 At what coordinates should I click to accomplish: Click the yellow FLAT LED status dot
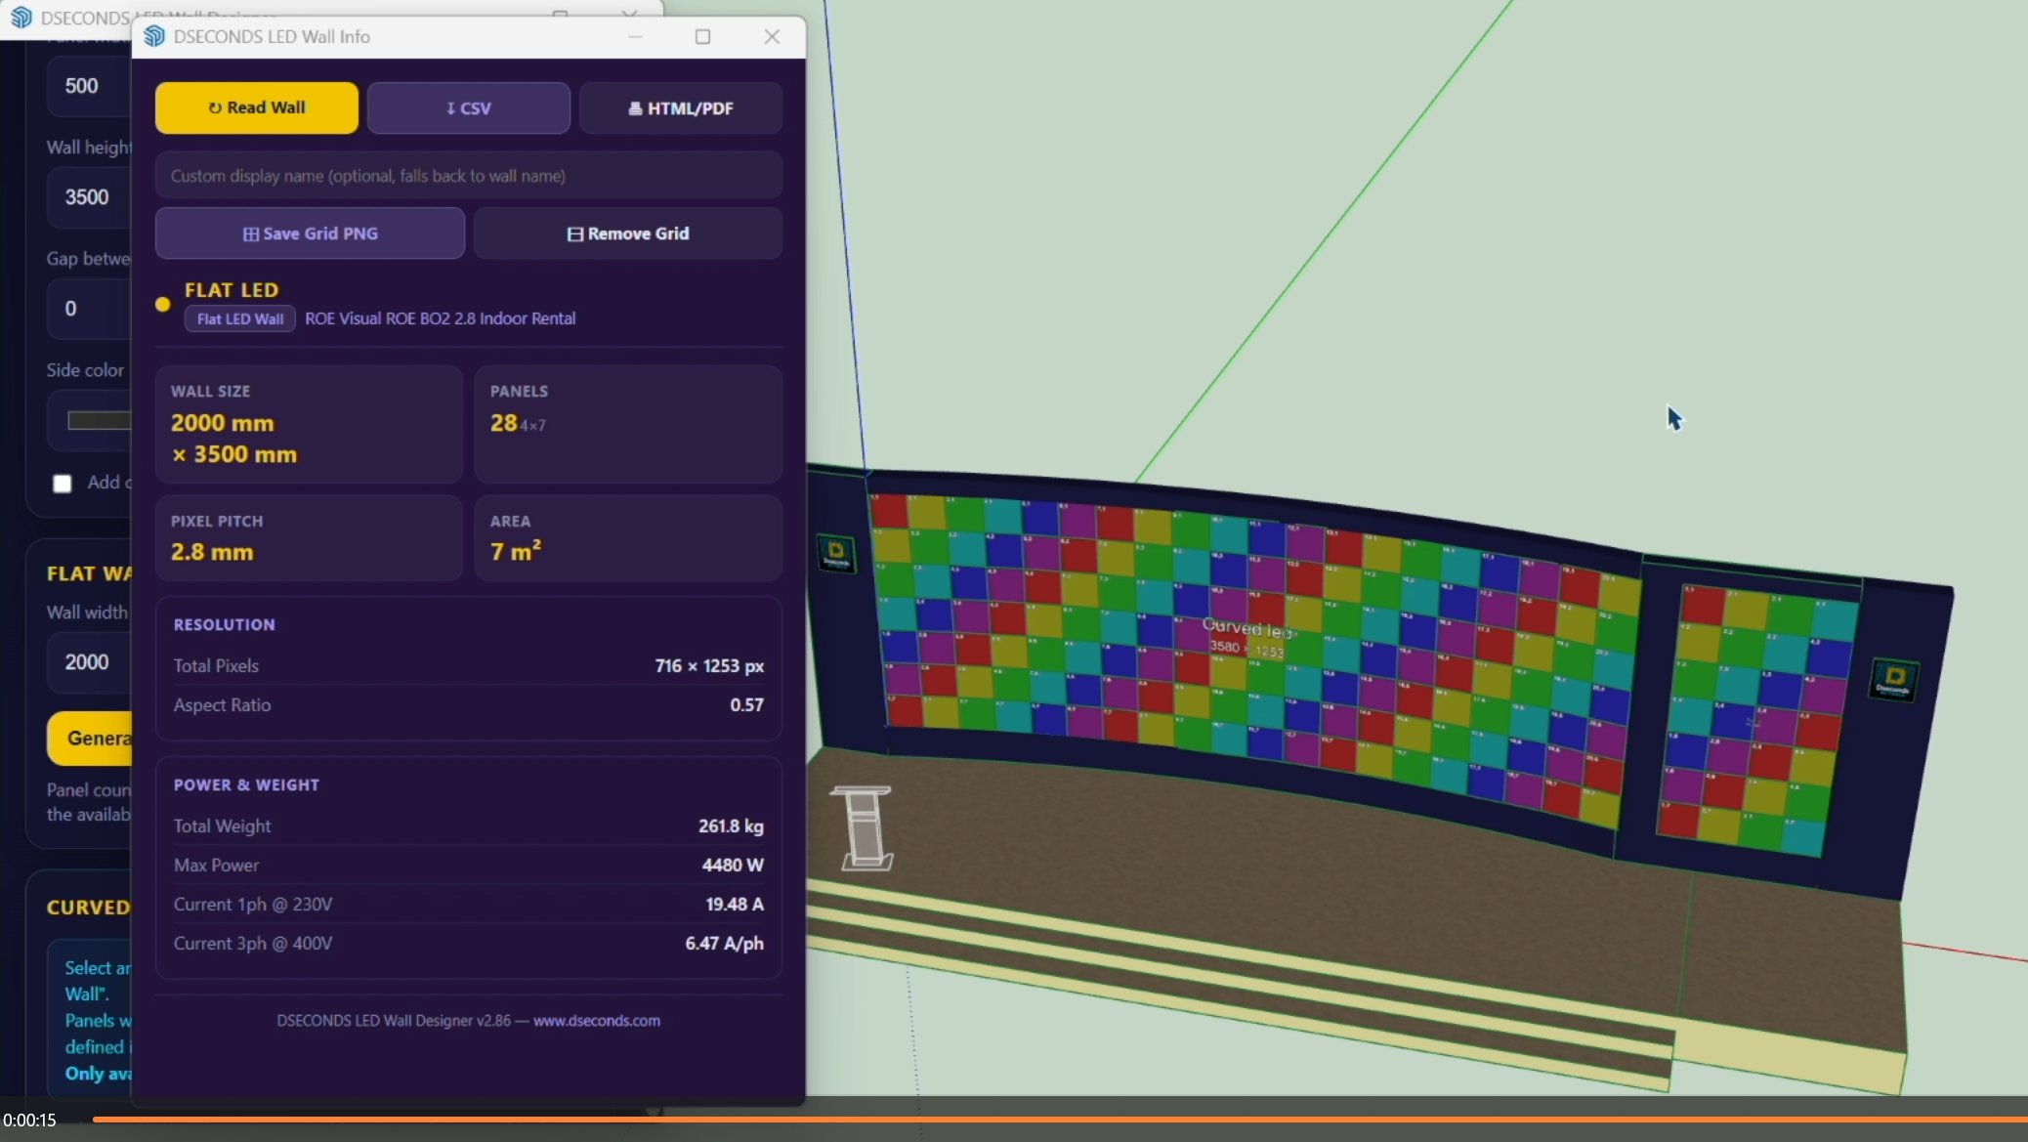[x=163, y=305]
